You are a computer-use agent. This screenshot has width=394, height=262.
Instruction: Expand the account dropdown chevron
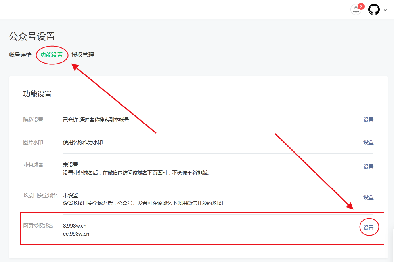coord(385,10)
